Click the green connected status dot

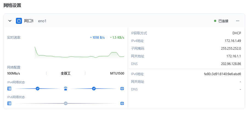[215, 21]
